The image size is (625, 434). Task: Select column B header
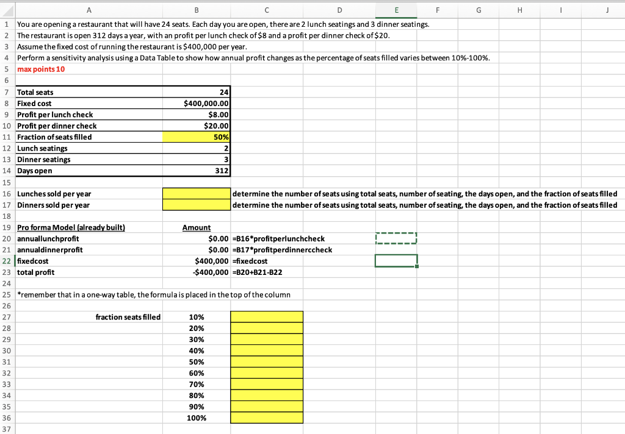(x=197, y=10)
